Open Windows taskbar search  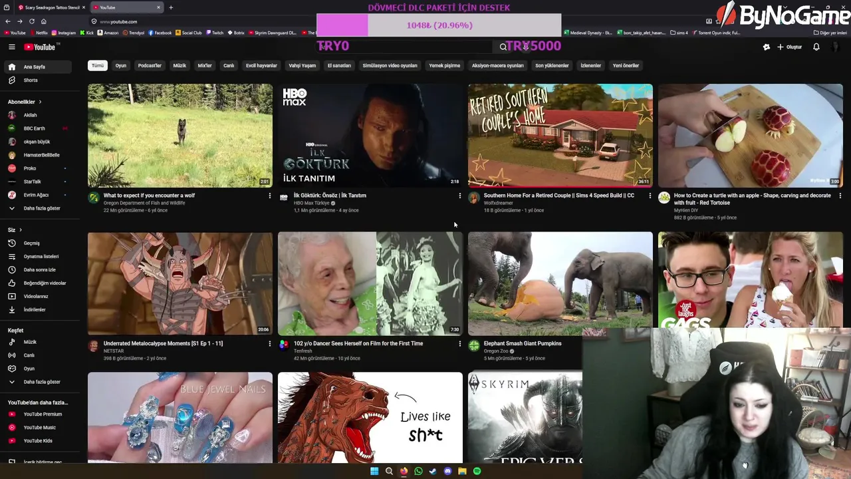tap(389, 471)
